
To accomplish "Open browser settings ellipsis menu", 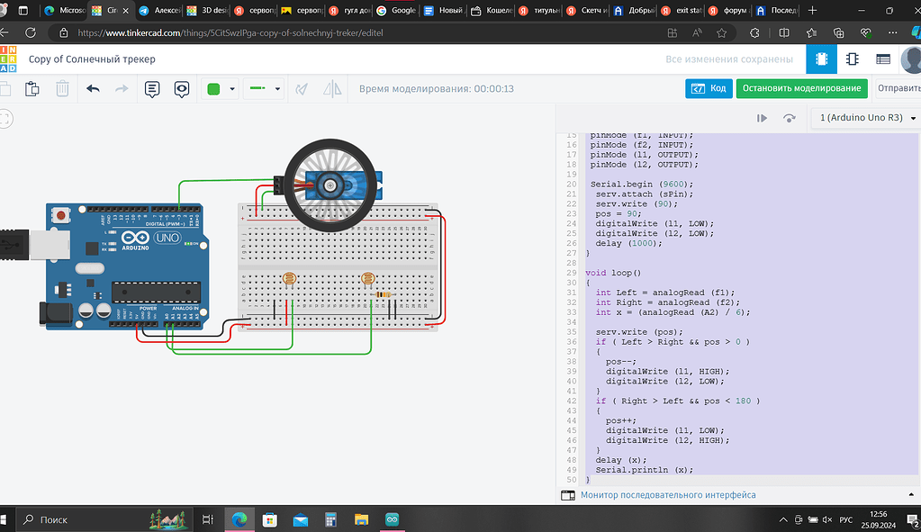I will (x=892, y=33).
